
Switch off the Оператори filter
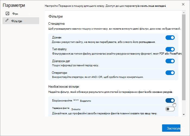[170, 73]
